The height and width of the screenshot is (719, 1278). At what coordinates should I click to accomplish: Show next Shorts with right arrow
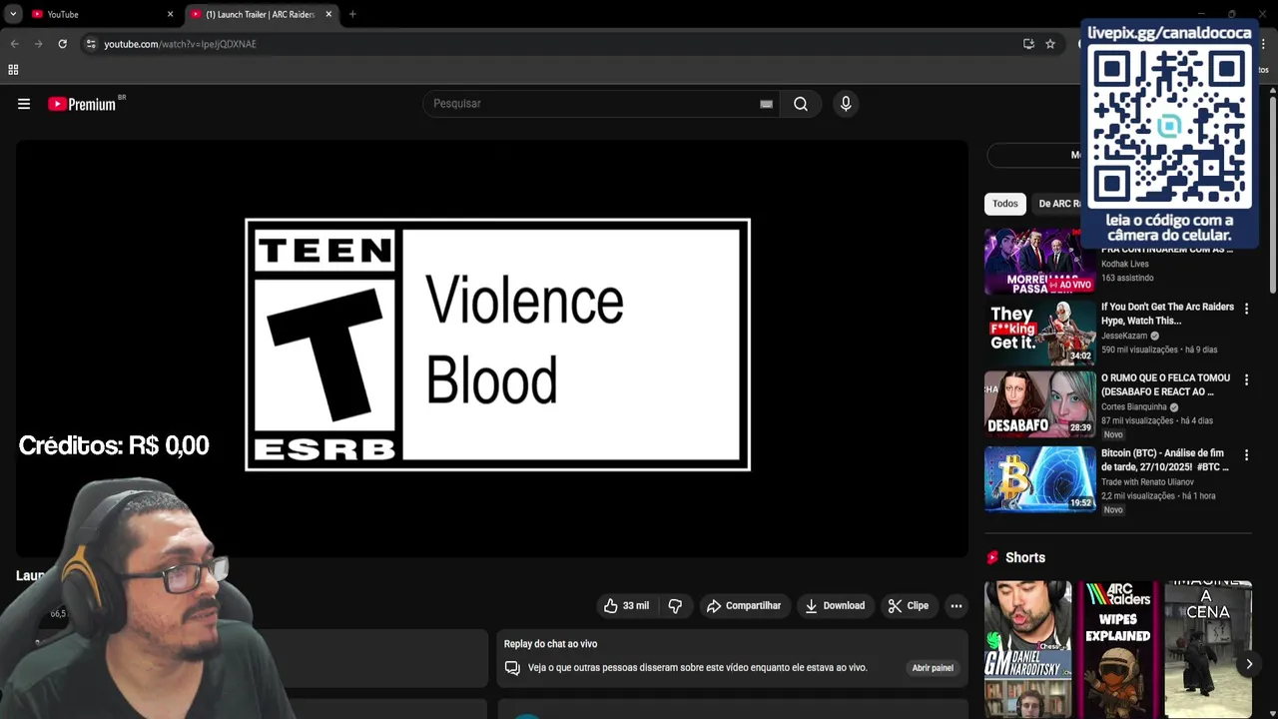click(1249, 664)
